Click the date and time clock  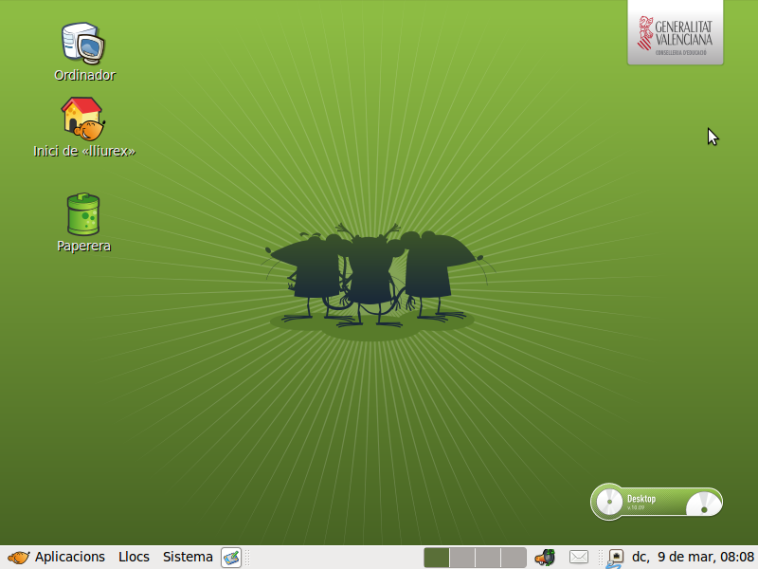(693, 558)
